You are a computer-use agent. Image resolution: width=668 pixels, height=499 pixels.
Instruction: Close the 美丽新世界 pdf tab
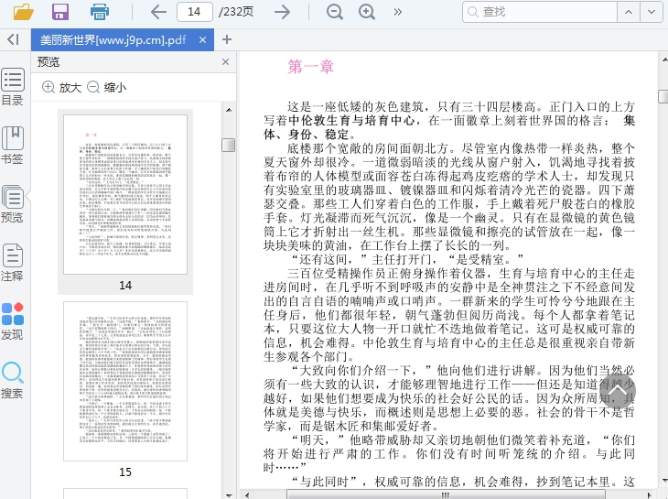click(x=203, y=39)
